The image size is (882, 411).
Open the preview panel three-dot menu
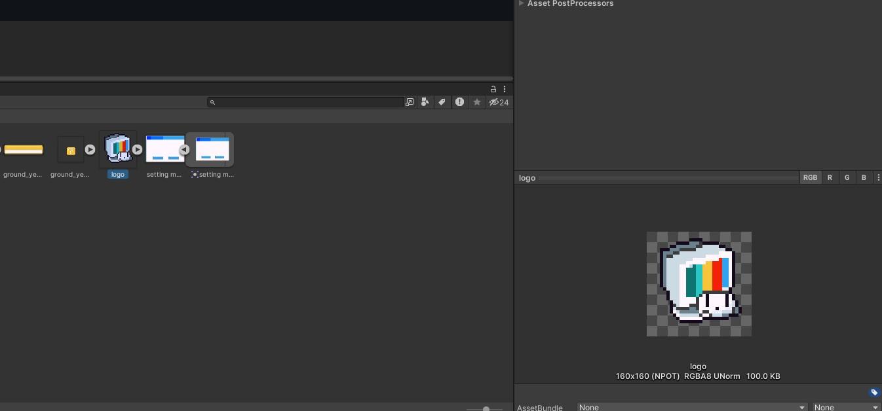tap(878, 178)
